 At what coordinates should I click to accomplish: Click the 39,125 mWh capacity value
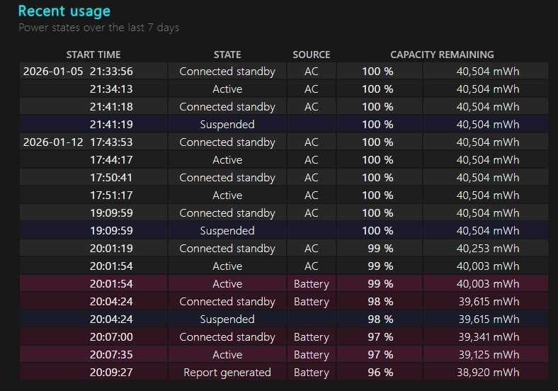pyautogui.click(x=487, y=355)
